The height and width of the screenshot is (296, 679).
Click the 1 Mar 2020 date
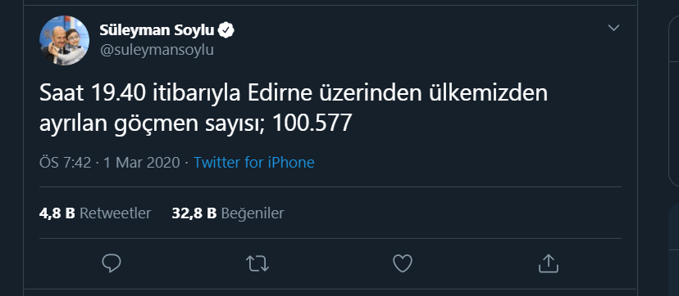tap(141, 162)
